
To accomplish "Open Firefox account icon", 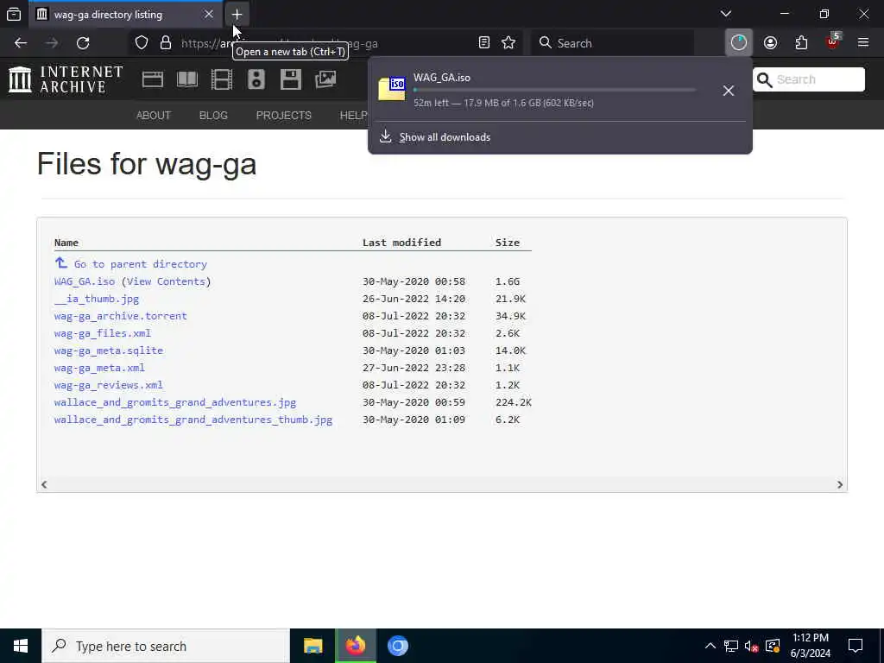I will [x=770, y=43].
